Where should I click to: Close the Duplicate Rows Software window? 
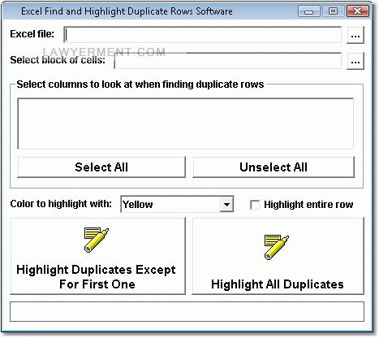[358, 11]
